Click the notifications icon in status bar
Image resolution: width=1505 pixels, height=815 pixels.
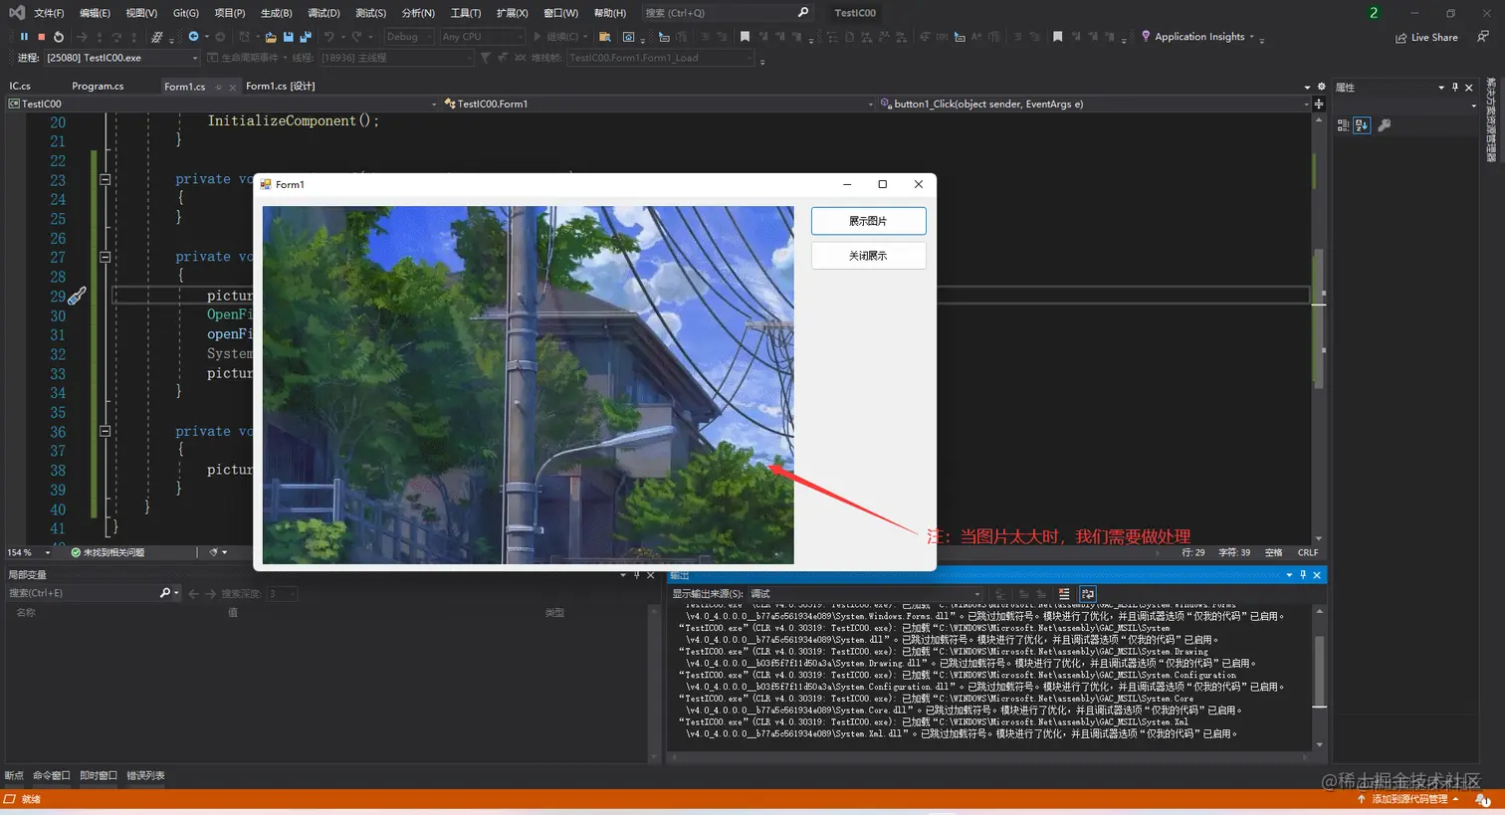[x=1483, y=799]
